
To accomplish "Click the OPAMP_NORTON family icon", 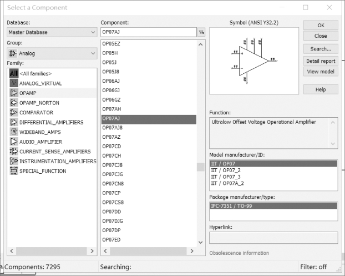I will (14, 103).
